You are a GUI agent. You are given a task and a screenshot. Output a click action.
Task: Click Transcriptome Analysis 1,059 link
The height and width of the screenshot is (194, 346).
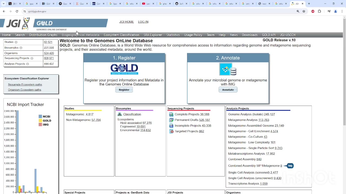264,184
